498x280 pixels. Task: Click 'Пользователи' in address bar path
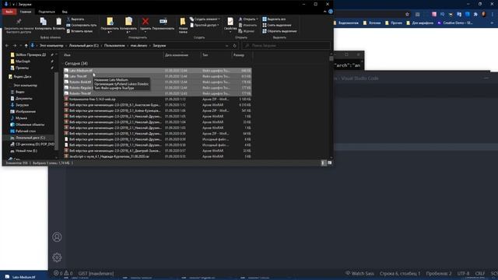[114, 46]
